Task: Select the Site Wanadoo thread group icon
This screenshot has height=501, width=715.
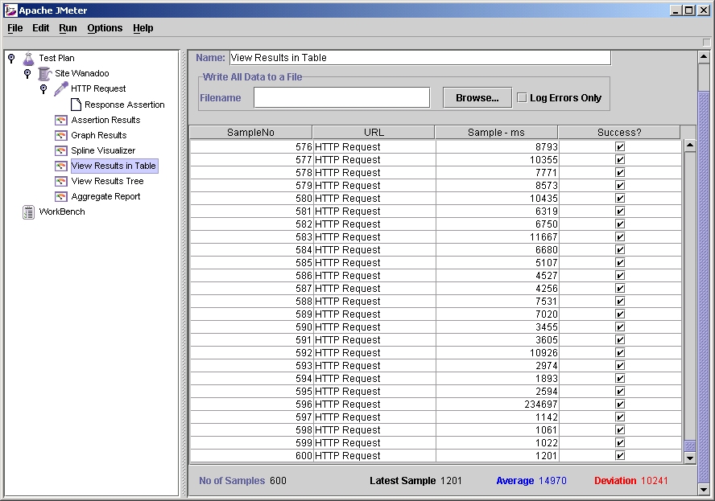Action: (45, 73)
